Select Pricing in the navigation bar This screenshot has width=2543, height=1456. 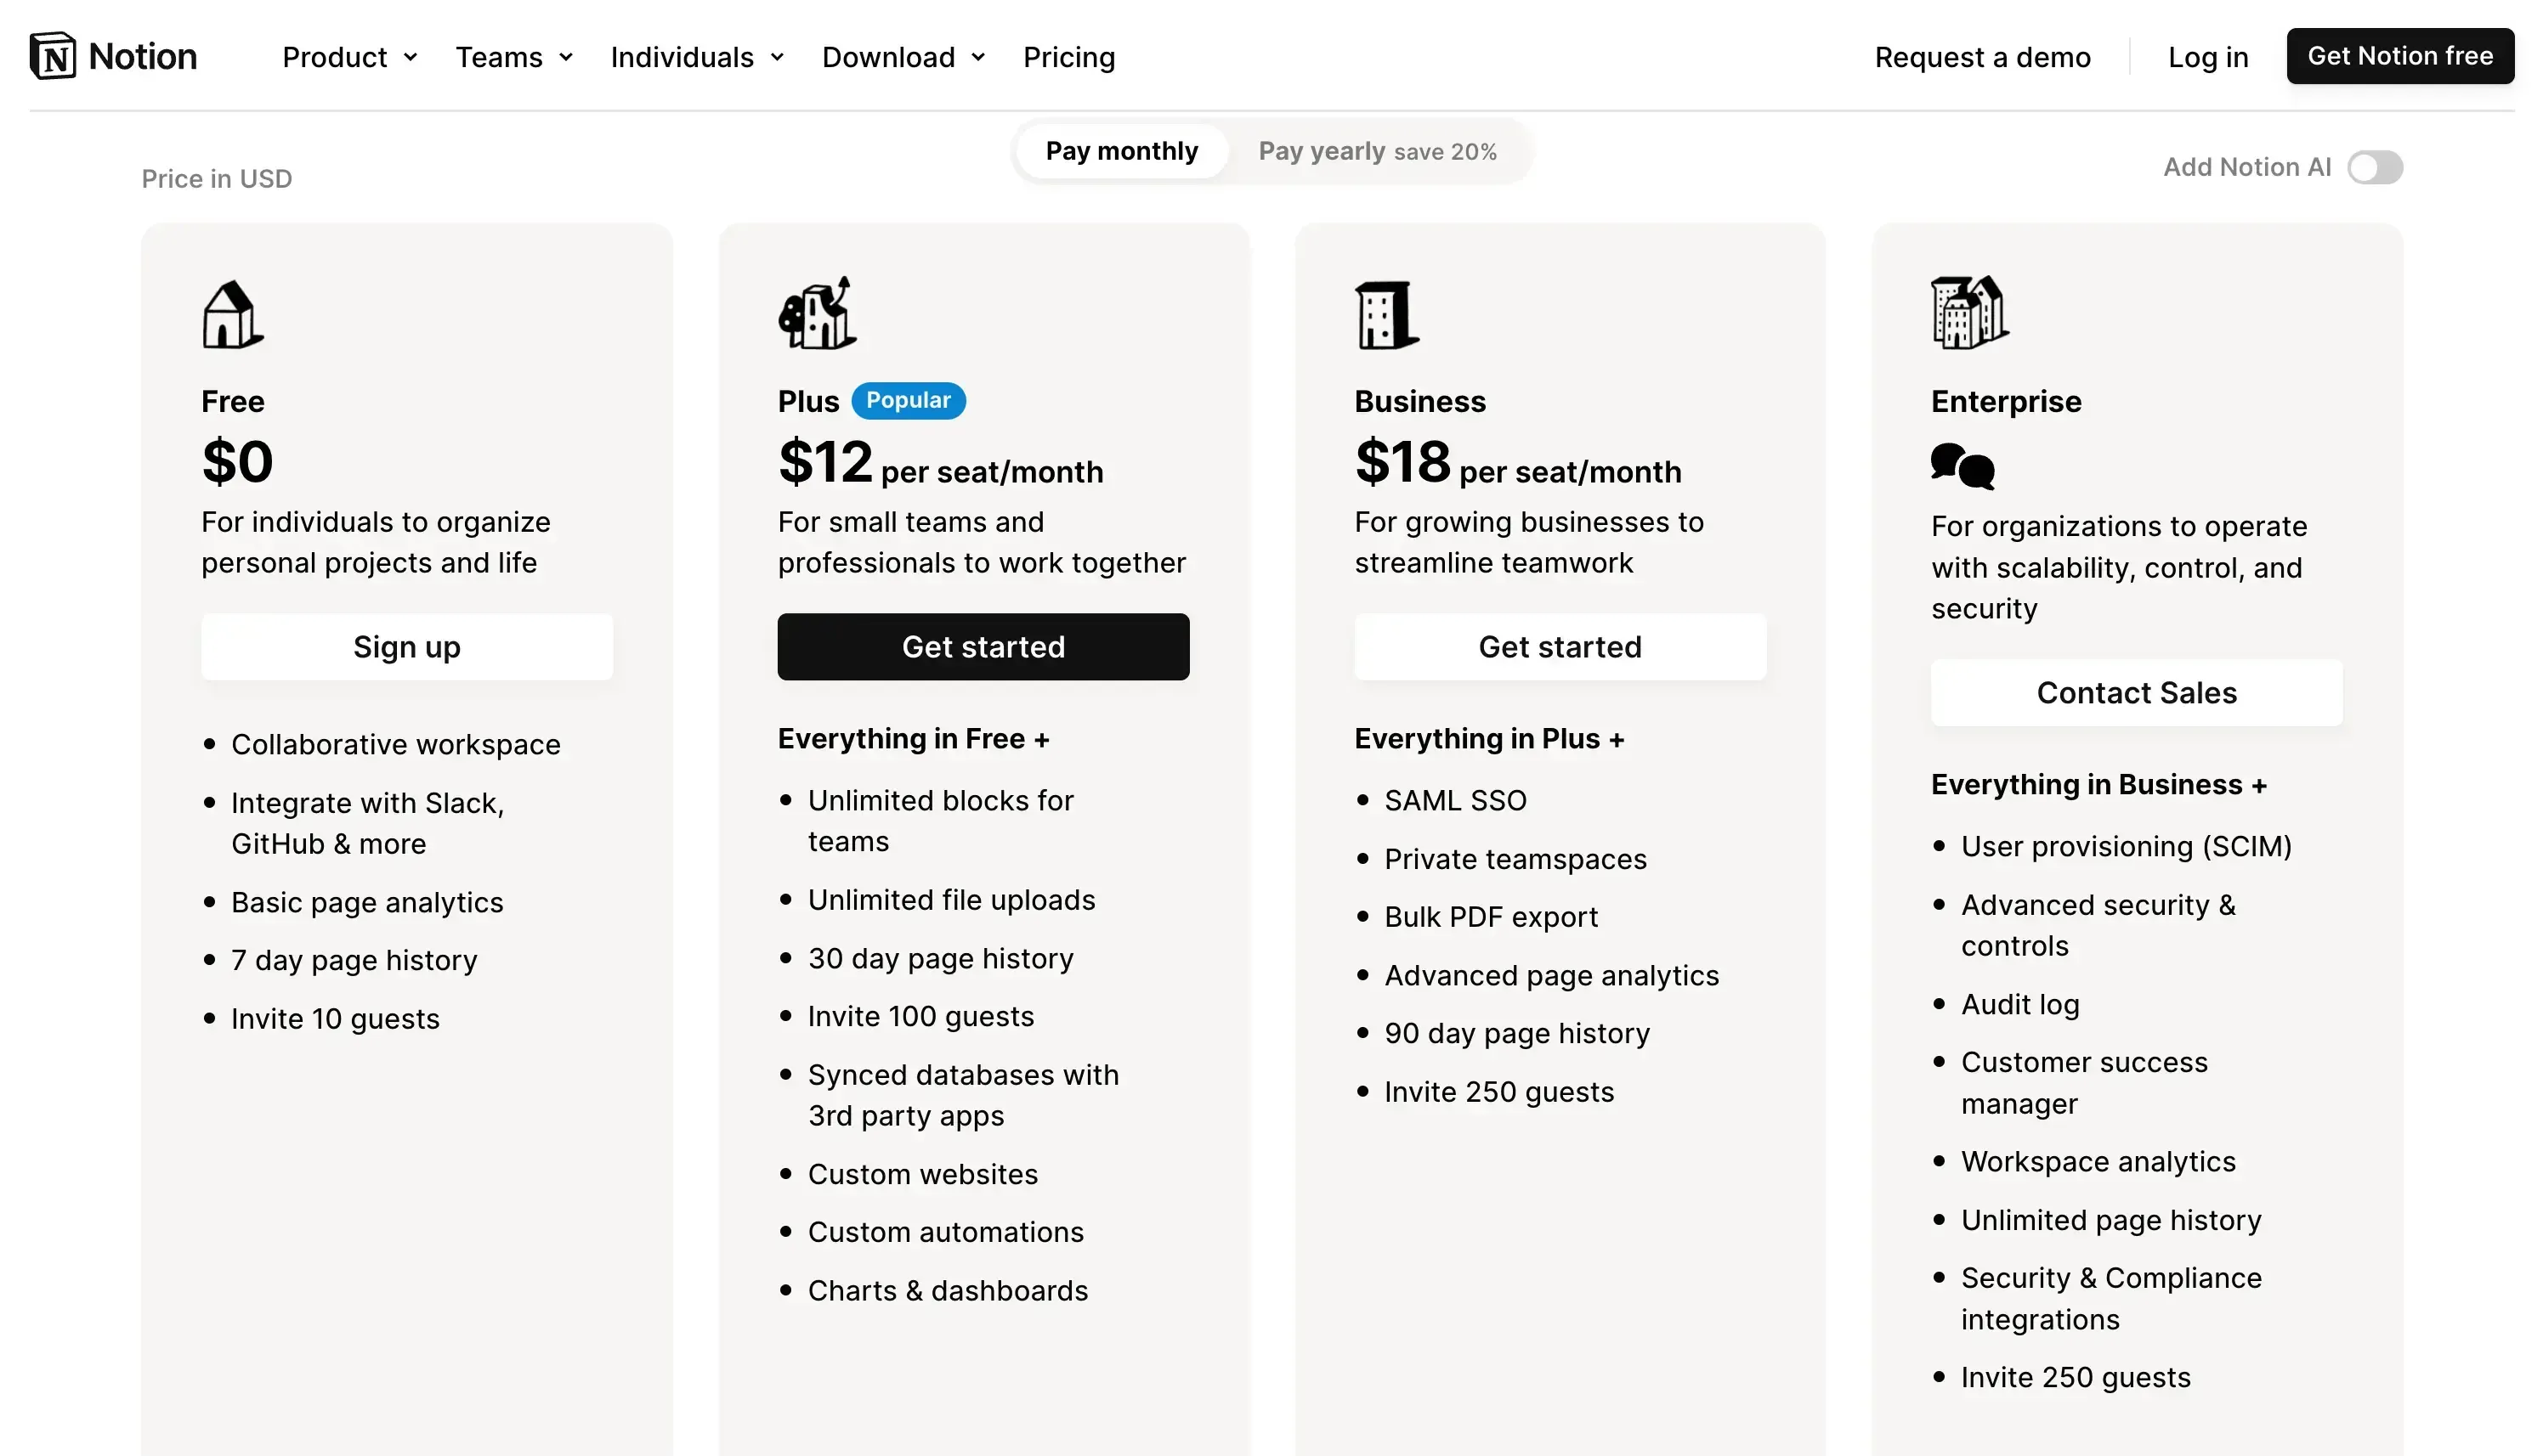pos(1069,57)
